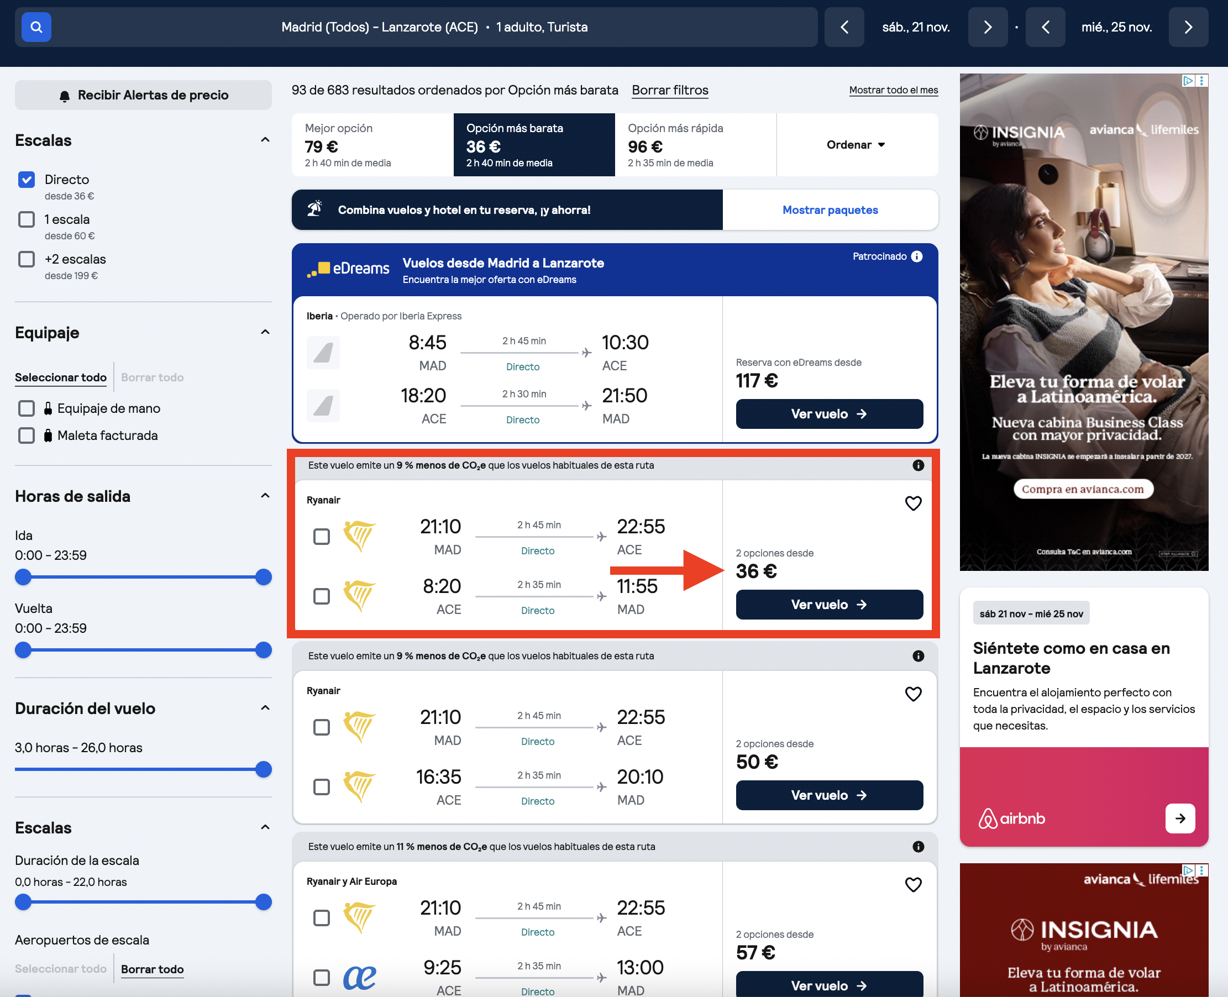
Task: Collapse the Duración del vuelo section
Action: [x=265, y=707]
